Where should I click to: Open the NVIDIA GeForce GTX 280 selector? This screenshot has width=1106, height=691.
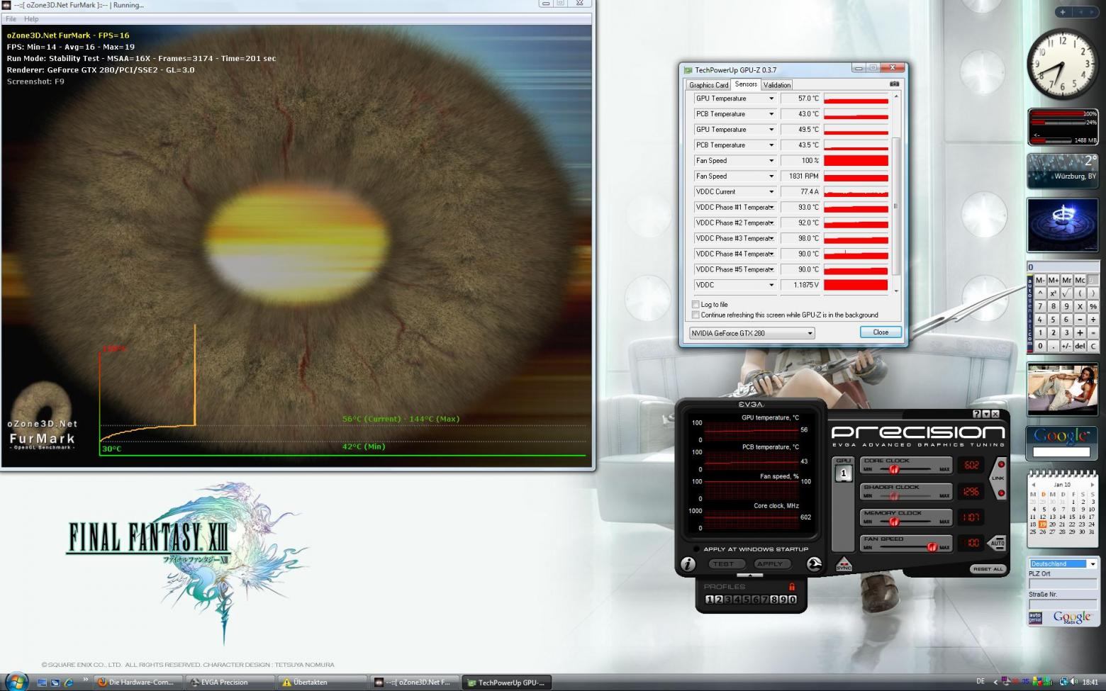752,333
